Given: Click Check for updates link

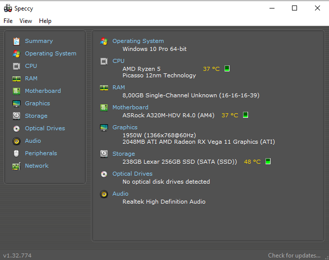Looking at the screenshot, I should (x=294, y=256).
